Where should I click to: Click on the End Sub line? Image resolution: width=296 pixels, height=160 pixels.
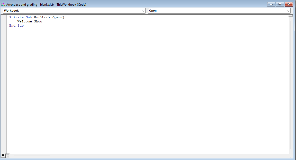coord(16,26)
